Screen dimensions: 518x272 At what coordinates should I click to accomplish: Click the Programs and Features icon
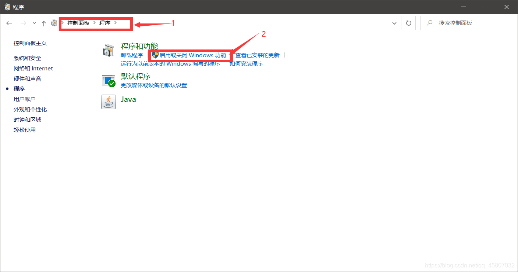tap(109, 51)
